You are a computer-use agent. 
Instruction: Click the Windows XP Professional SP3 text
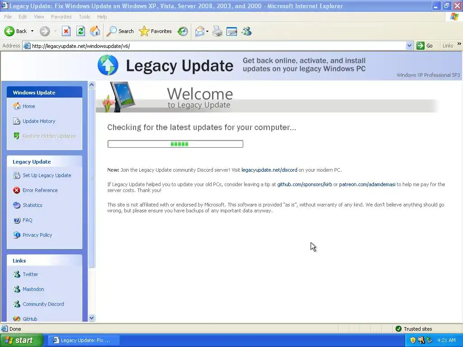[428, 75]
